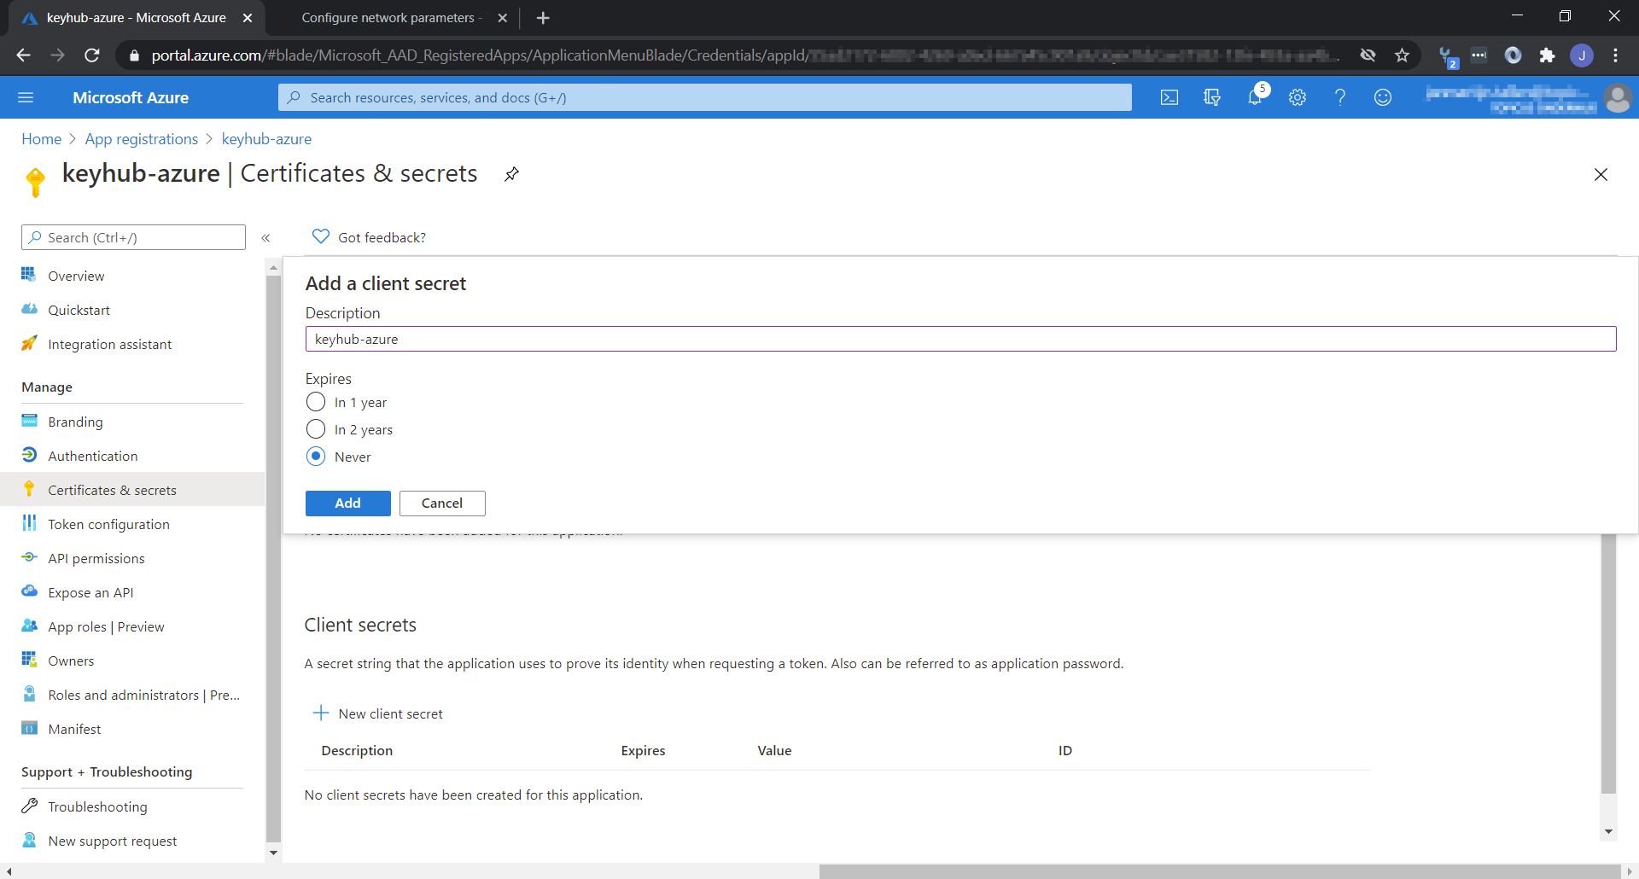Open portal settings gear
The height and width of the screenshot is (879, 1639).
[1298, 97]
